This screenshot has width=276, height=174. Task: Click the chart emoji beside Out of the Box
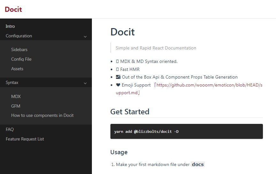tap(118, 77)
